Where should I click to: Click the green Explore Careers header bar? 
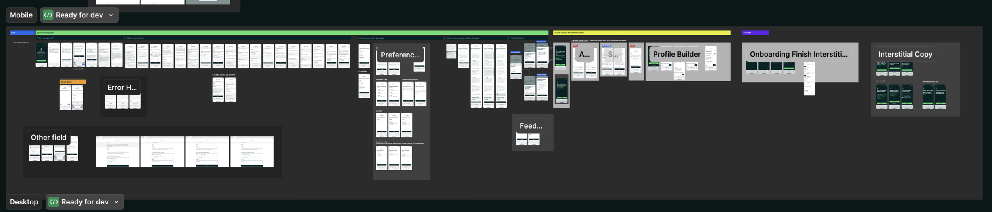292,33
